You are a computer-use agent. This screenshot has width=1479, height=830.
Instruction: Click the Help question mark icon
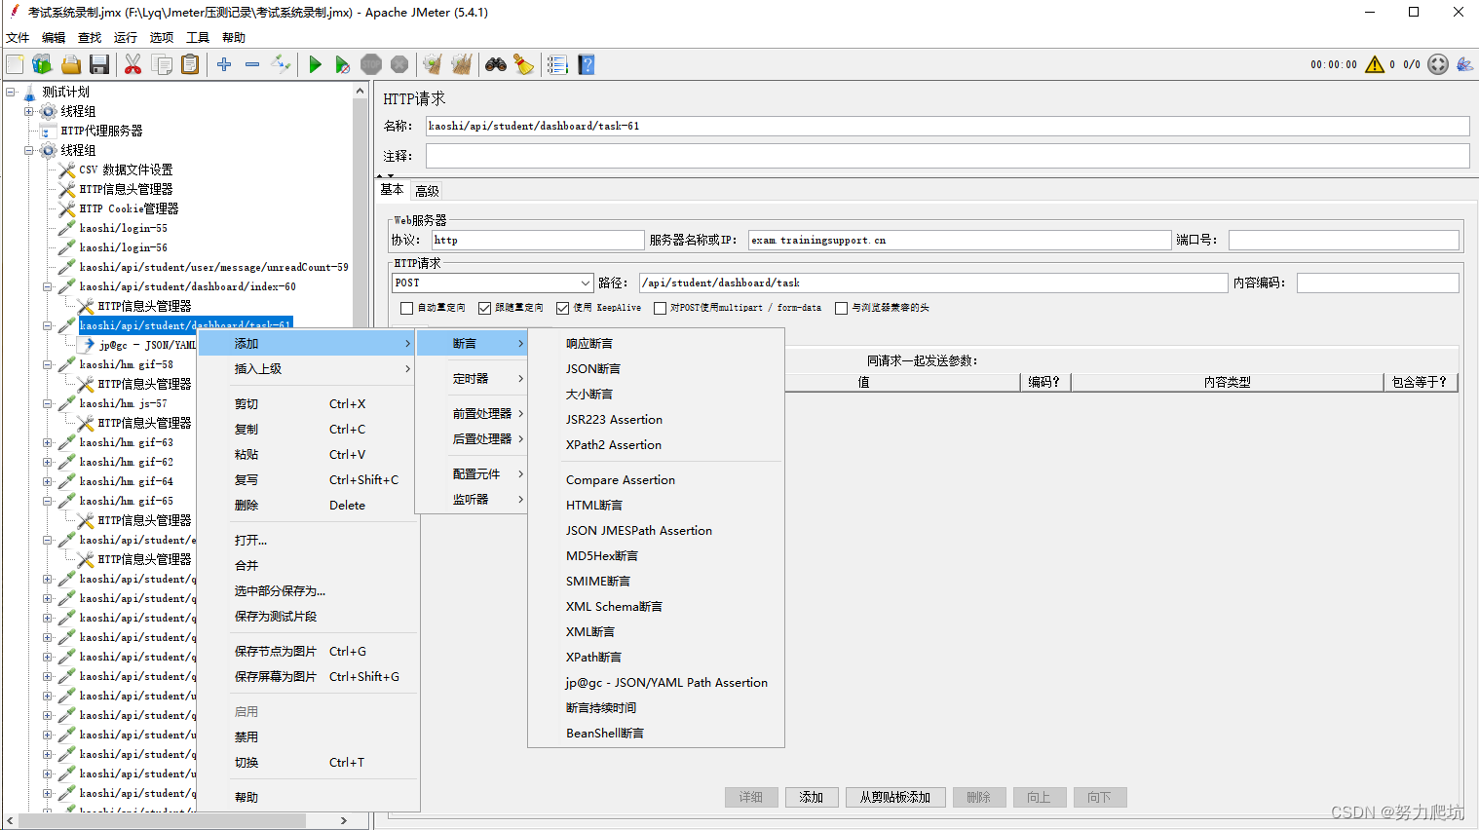586,64
